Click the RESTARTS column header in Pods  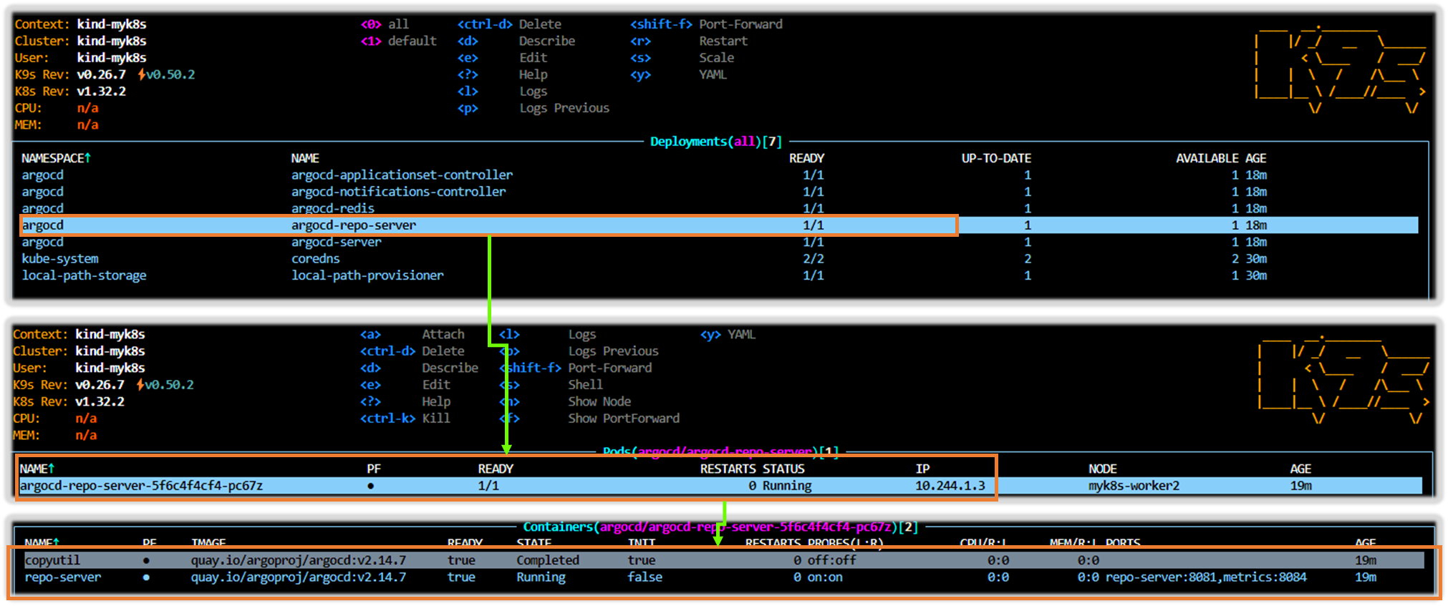tap(728, 469)
